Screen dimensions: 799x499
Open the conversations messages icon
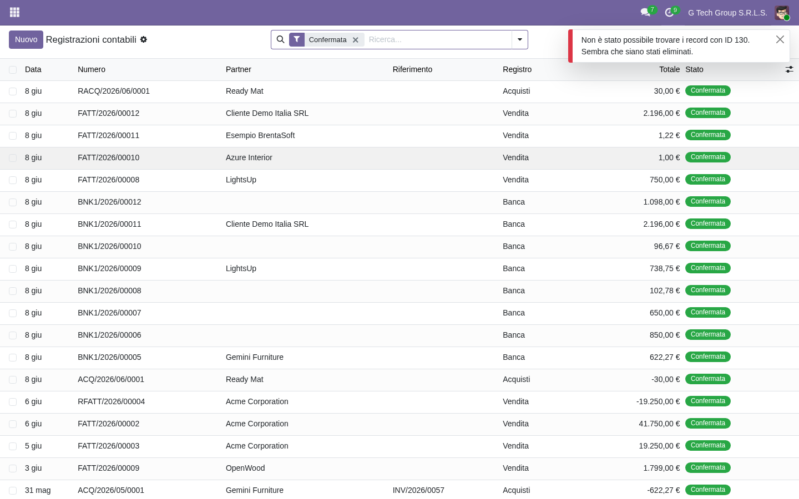(x=646, y=12)
